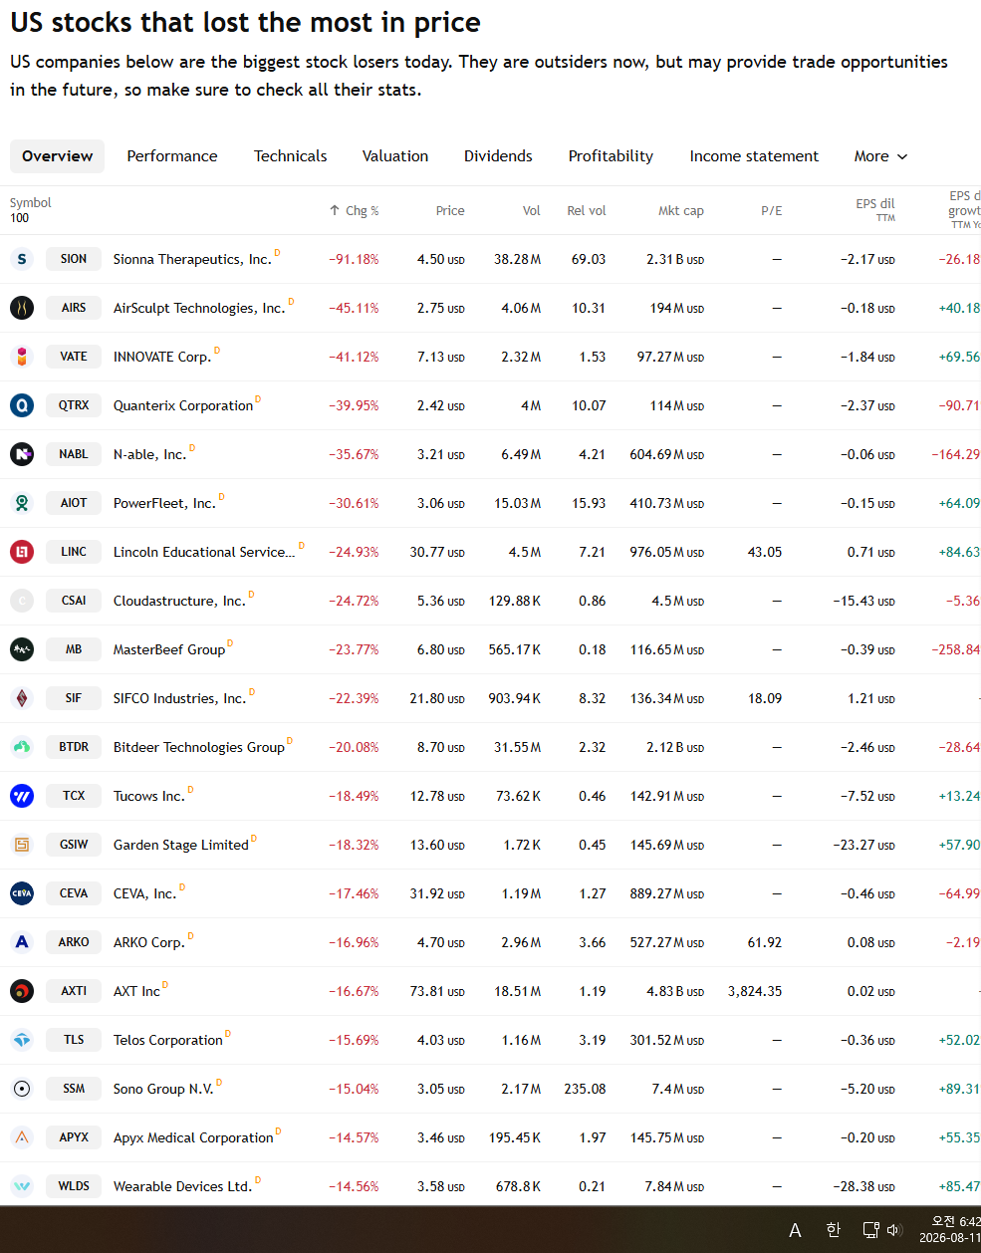Open the AIRS company logo icon
981x1253 pixels.
pyautogui.click(x=22, y=308)
